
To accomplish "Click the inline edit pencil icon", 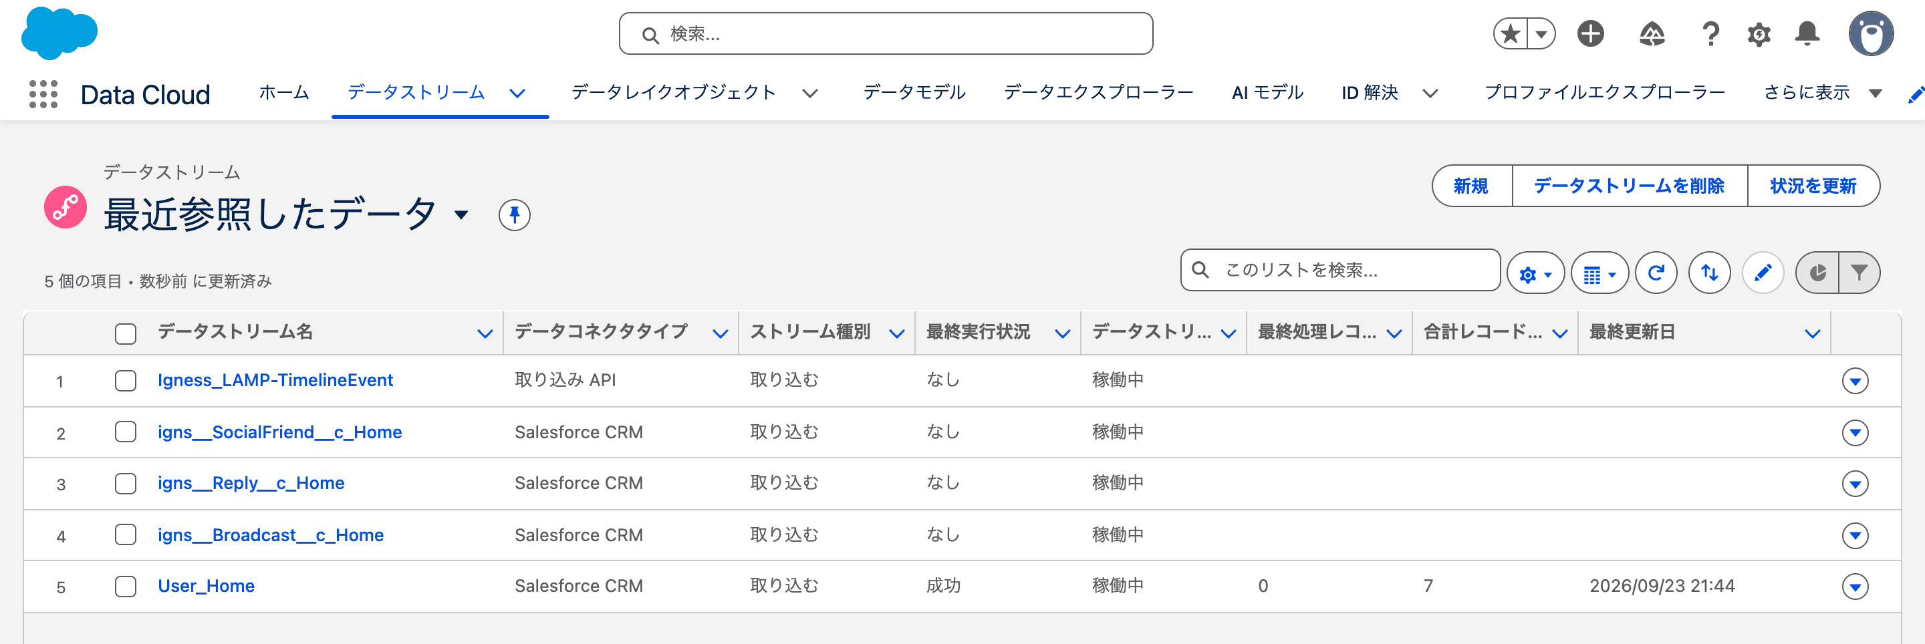I will pyautogui.click(x=1763, y=273).
